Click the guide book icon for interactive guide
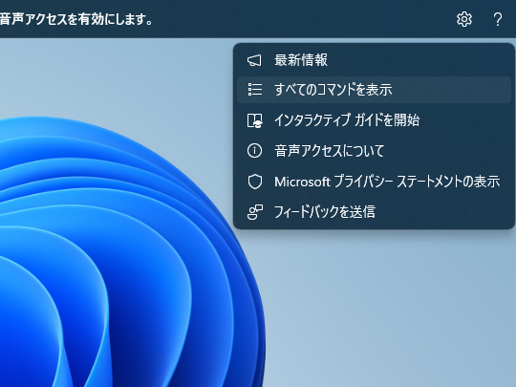 point(255,120)
